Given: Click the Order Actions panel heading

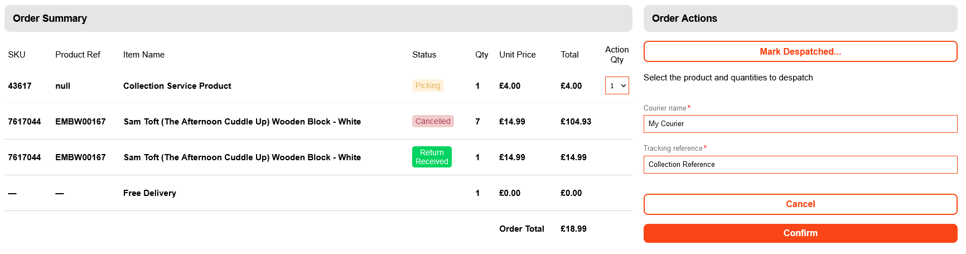Looking at the screenshot, I should pyautogui.click(x=684, y=18).
